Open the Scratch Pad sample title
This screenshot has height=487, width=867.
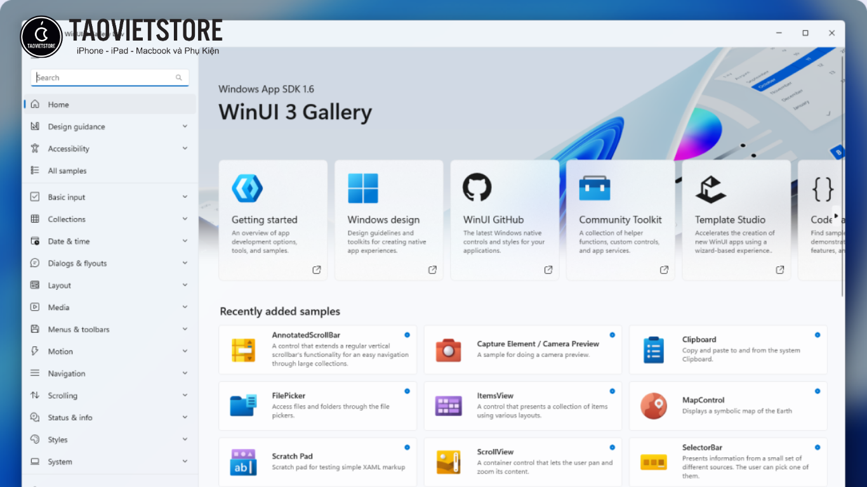click(x=292, y=456)
